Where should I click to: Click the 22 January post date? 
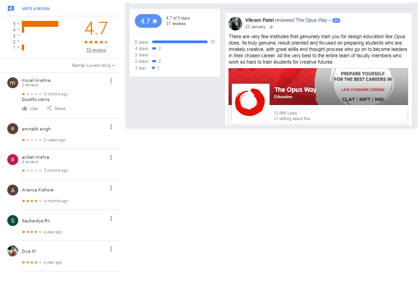point(255,27)
